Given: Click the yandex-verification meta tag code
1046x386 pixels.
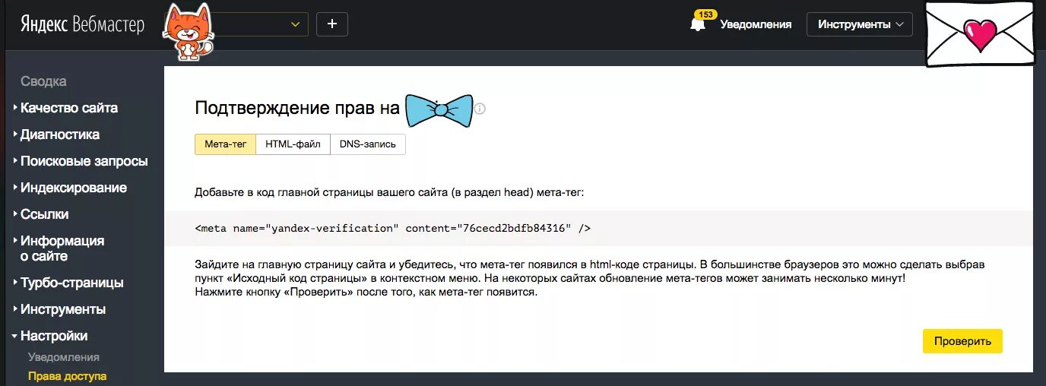Looking at the screenshot, I should pyautogui.click(x=393, y=228).
